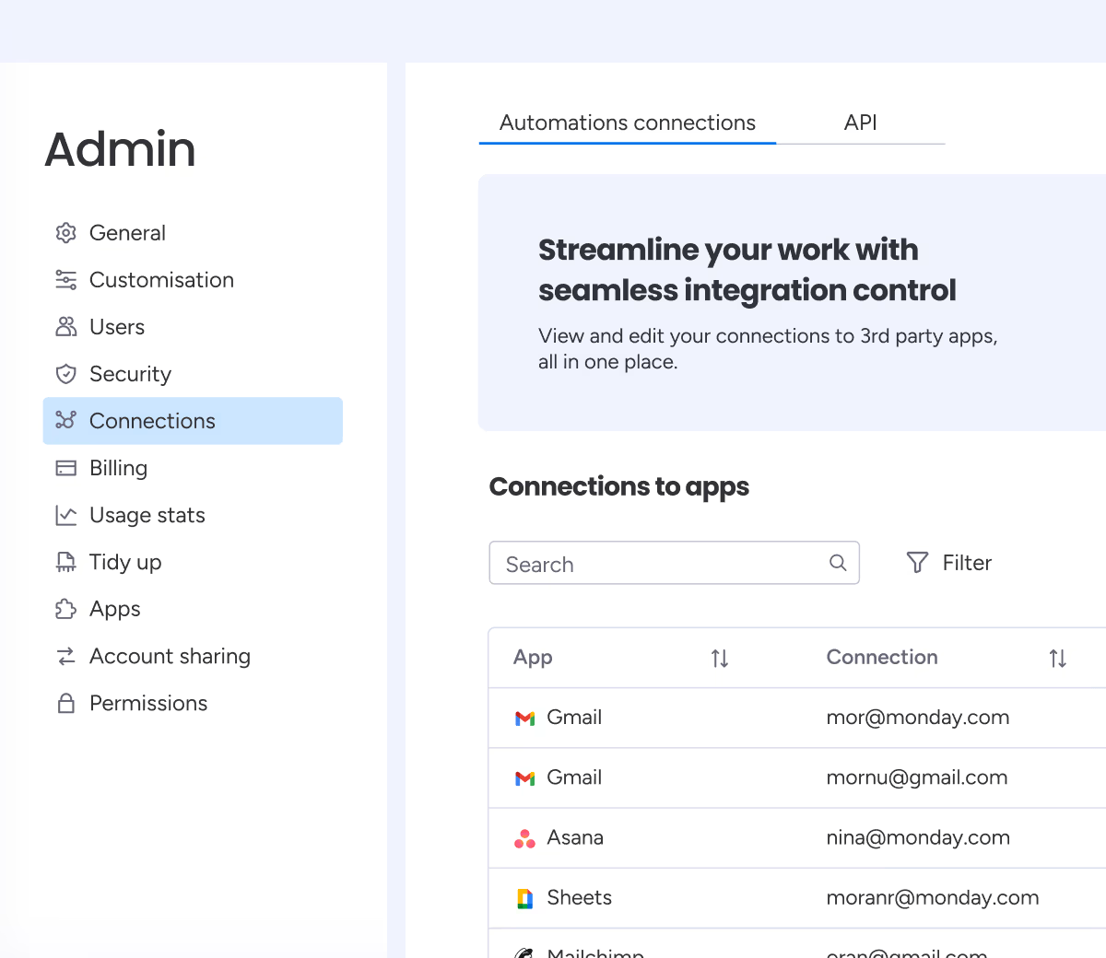Click the Connection column header

pos(882,658)
